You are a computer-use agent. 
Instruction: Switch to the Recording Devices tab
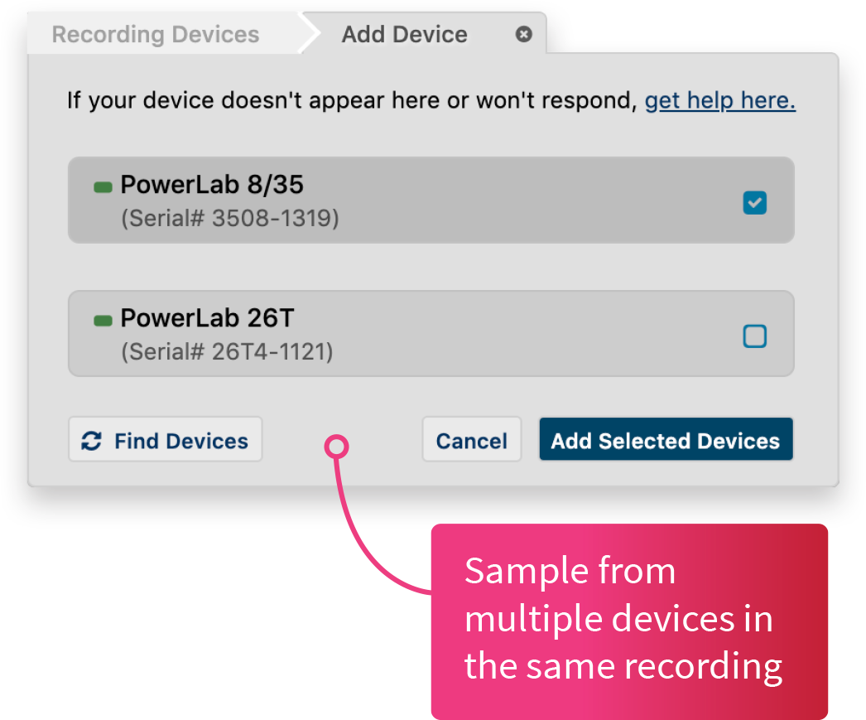(x=156, y=35)
